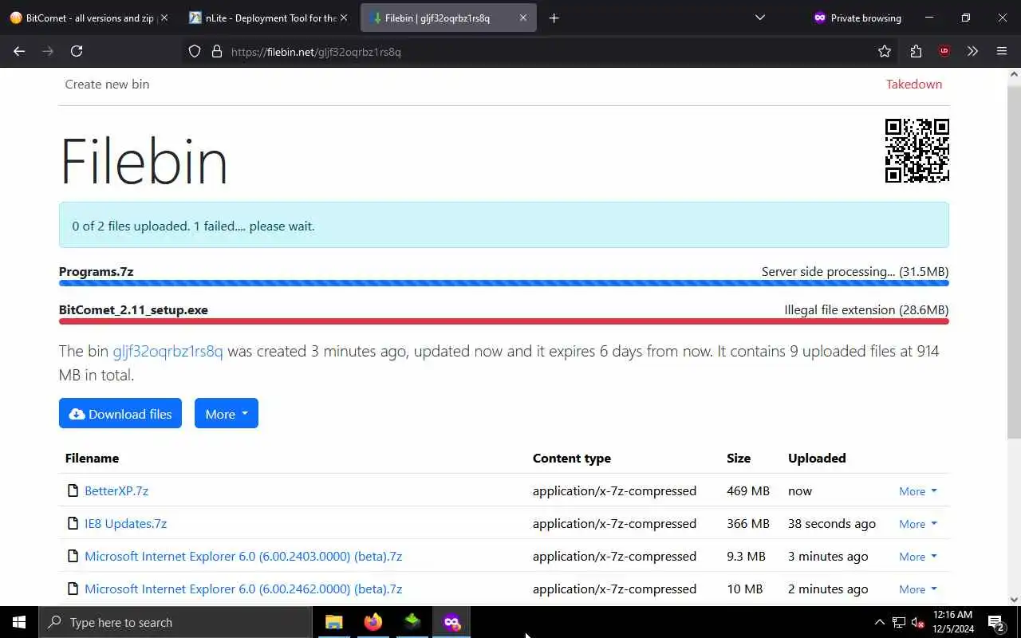Click Programs.7z upload progress bar
The height and width of the screenshot is (638, 1021).
coord(504,283)
